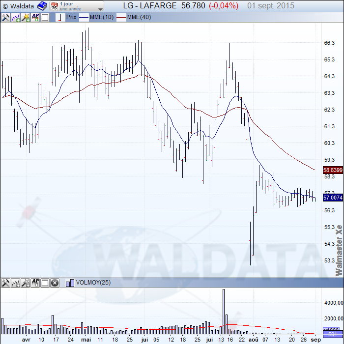Click the price chart AP icon

point(35,17)
